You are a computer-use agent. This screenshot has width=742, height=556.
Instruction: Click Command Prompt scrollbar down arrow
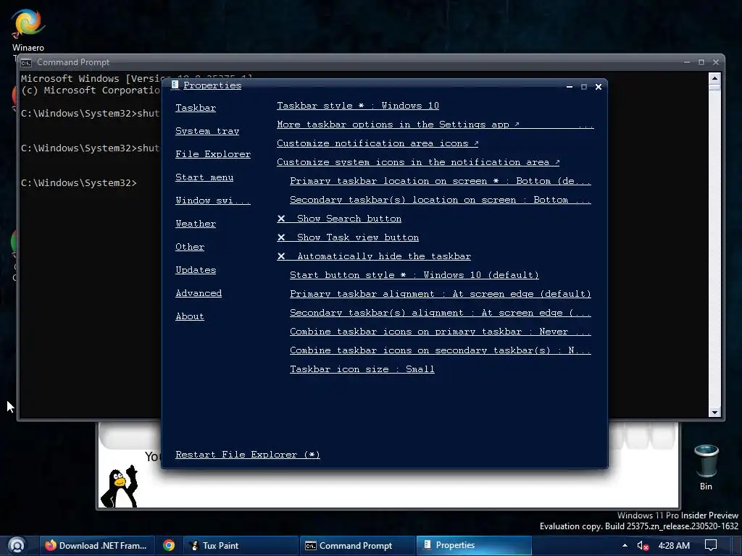pos(714,412)
